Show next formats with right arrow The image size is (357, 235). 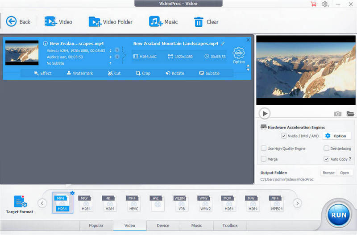tap(297, 203)
